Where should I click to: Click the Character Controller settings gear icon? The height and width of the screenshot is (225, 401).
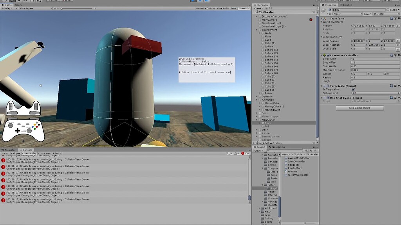coord(399,55)
